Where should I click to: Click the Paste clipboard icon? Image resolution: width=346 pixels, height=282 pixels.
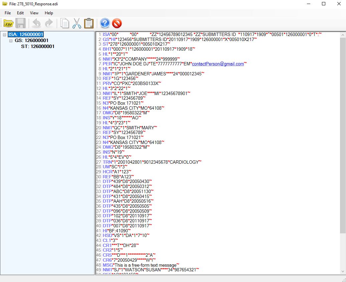click(89, 23)
